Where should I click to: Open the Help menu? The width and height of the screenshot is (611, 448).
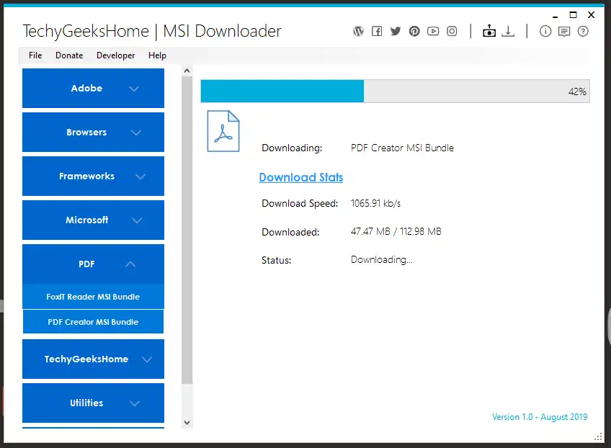click(x=157, y=55)
